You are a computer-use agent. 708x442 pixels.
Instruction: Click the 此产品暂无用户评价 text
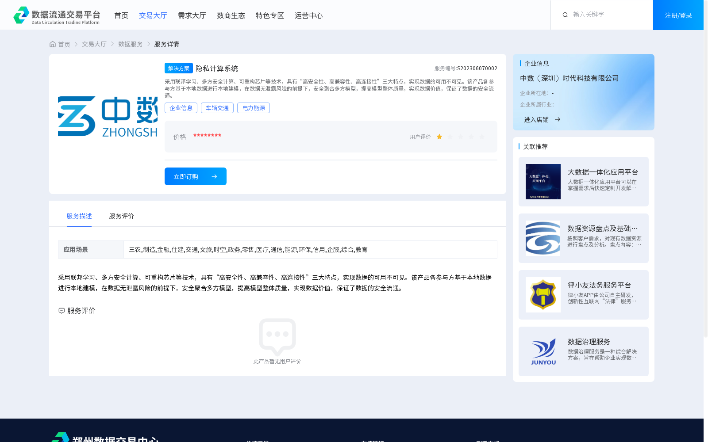tap(277, 362)
